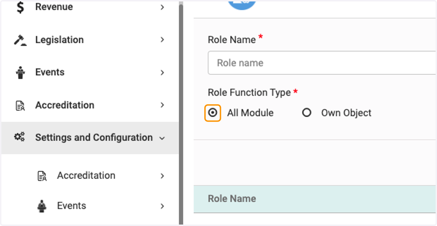Click the Role name input field

tap(322, 63)
